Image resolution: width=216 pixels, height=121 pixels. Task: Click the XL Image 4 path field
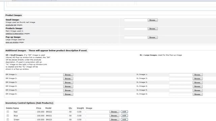[181, 86]
